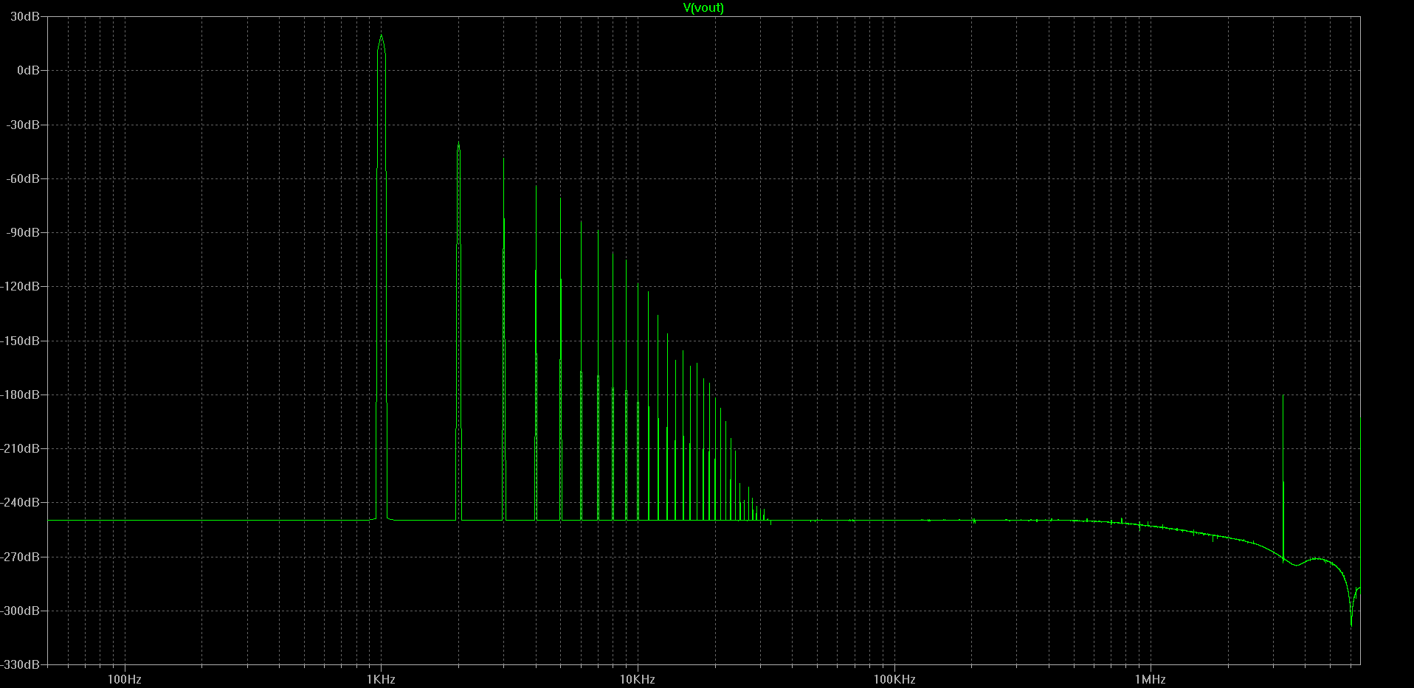Viewport: 1414px width, 688px height.
Task: Click the -180dB axis label
Action: [x=21, y=395]
